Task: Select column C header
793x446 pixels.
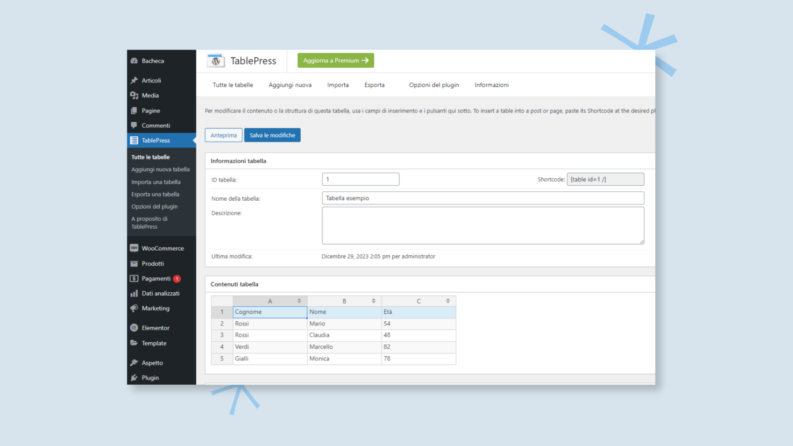Action: click(x=419, y=301)
